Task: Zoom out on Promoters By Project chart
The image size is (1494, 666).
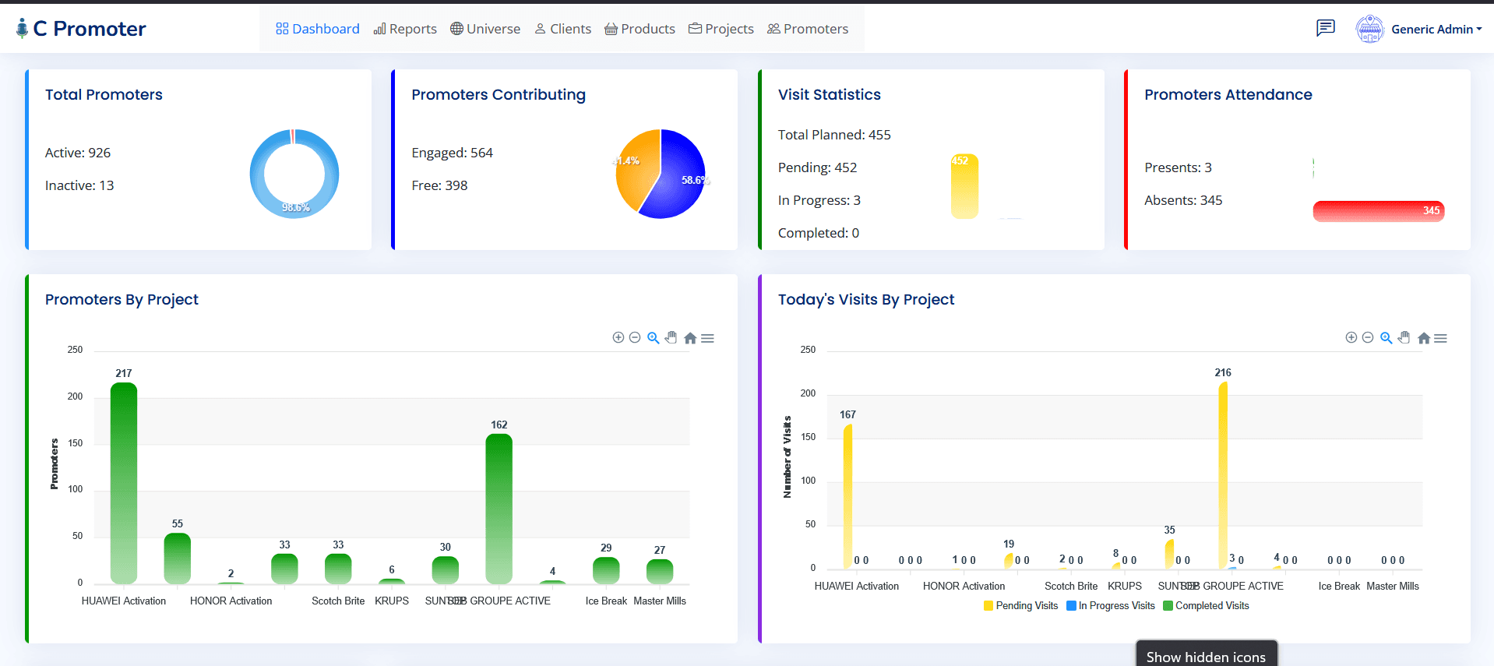Action: pyautogui.click(x=635, y=337)
